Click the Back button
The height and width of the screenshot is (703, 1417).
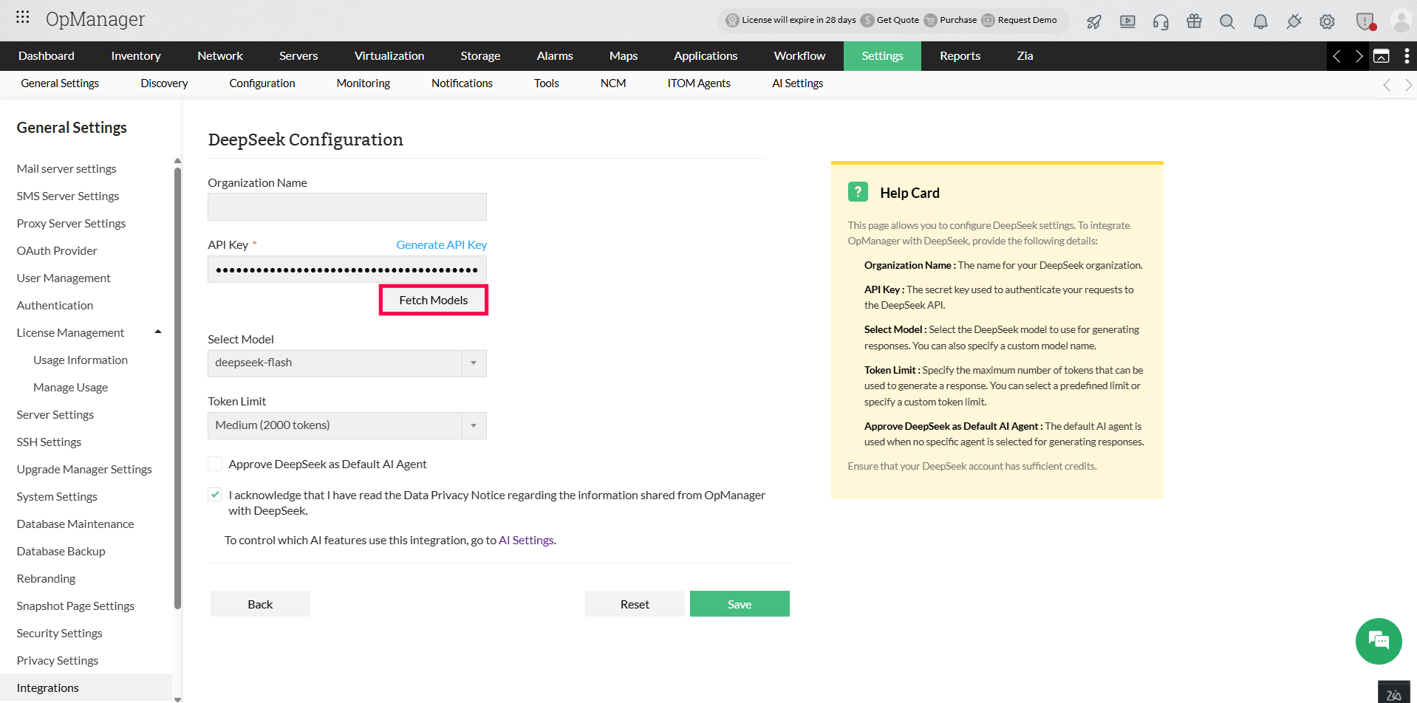pos(260,604)
